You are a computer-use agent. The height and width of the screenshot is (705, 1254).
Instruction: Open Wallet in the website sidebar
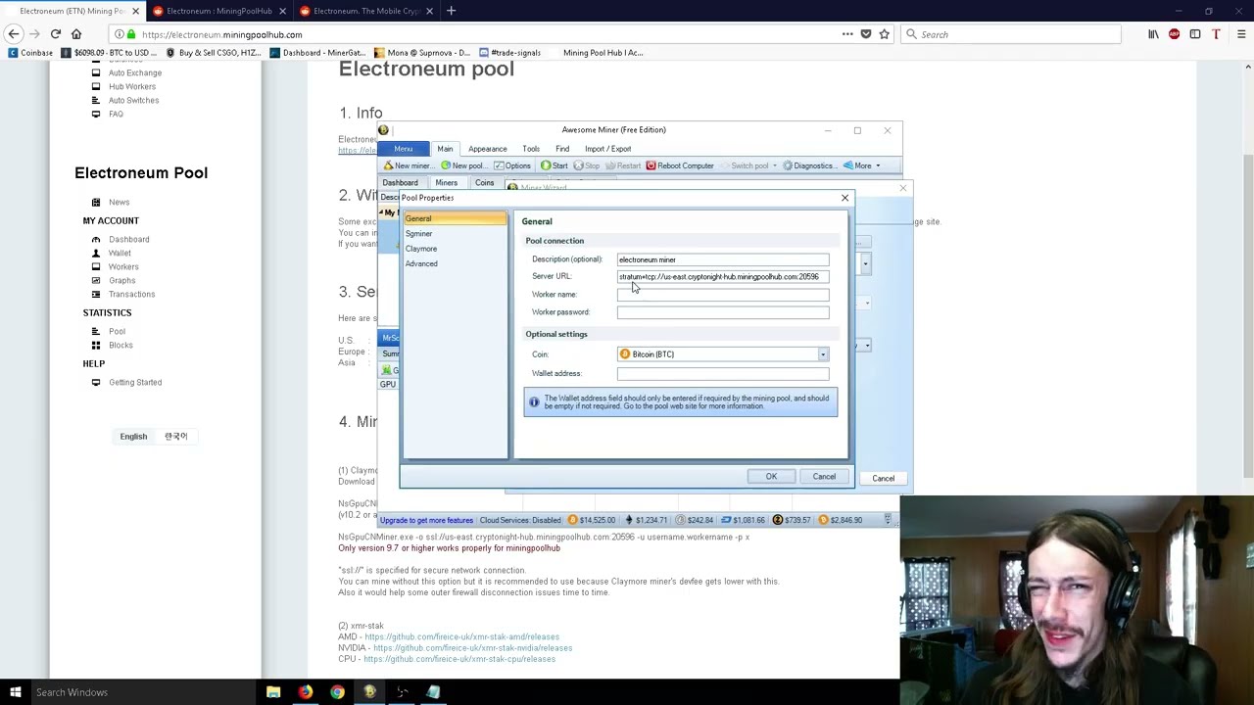[120, 253]
